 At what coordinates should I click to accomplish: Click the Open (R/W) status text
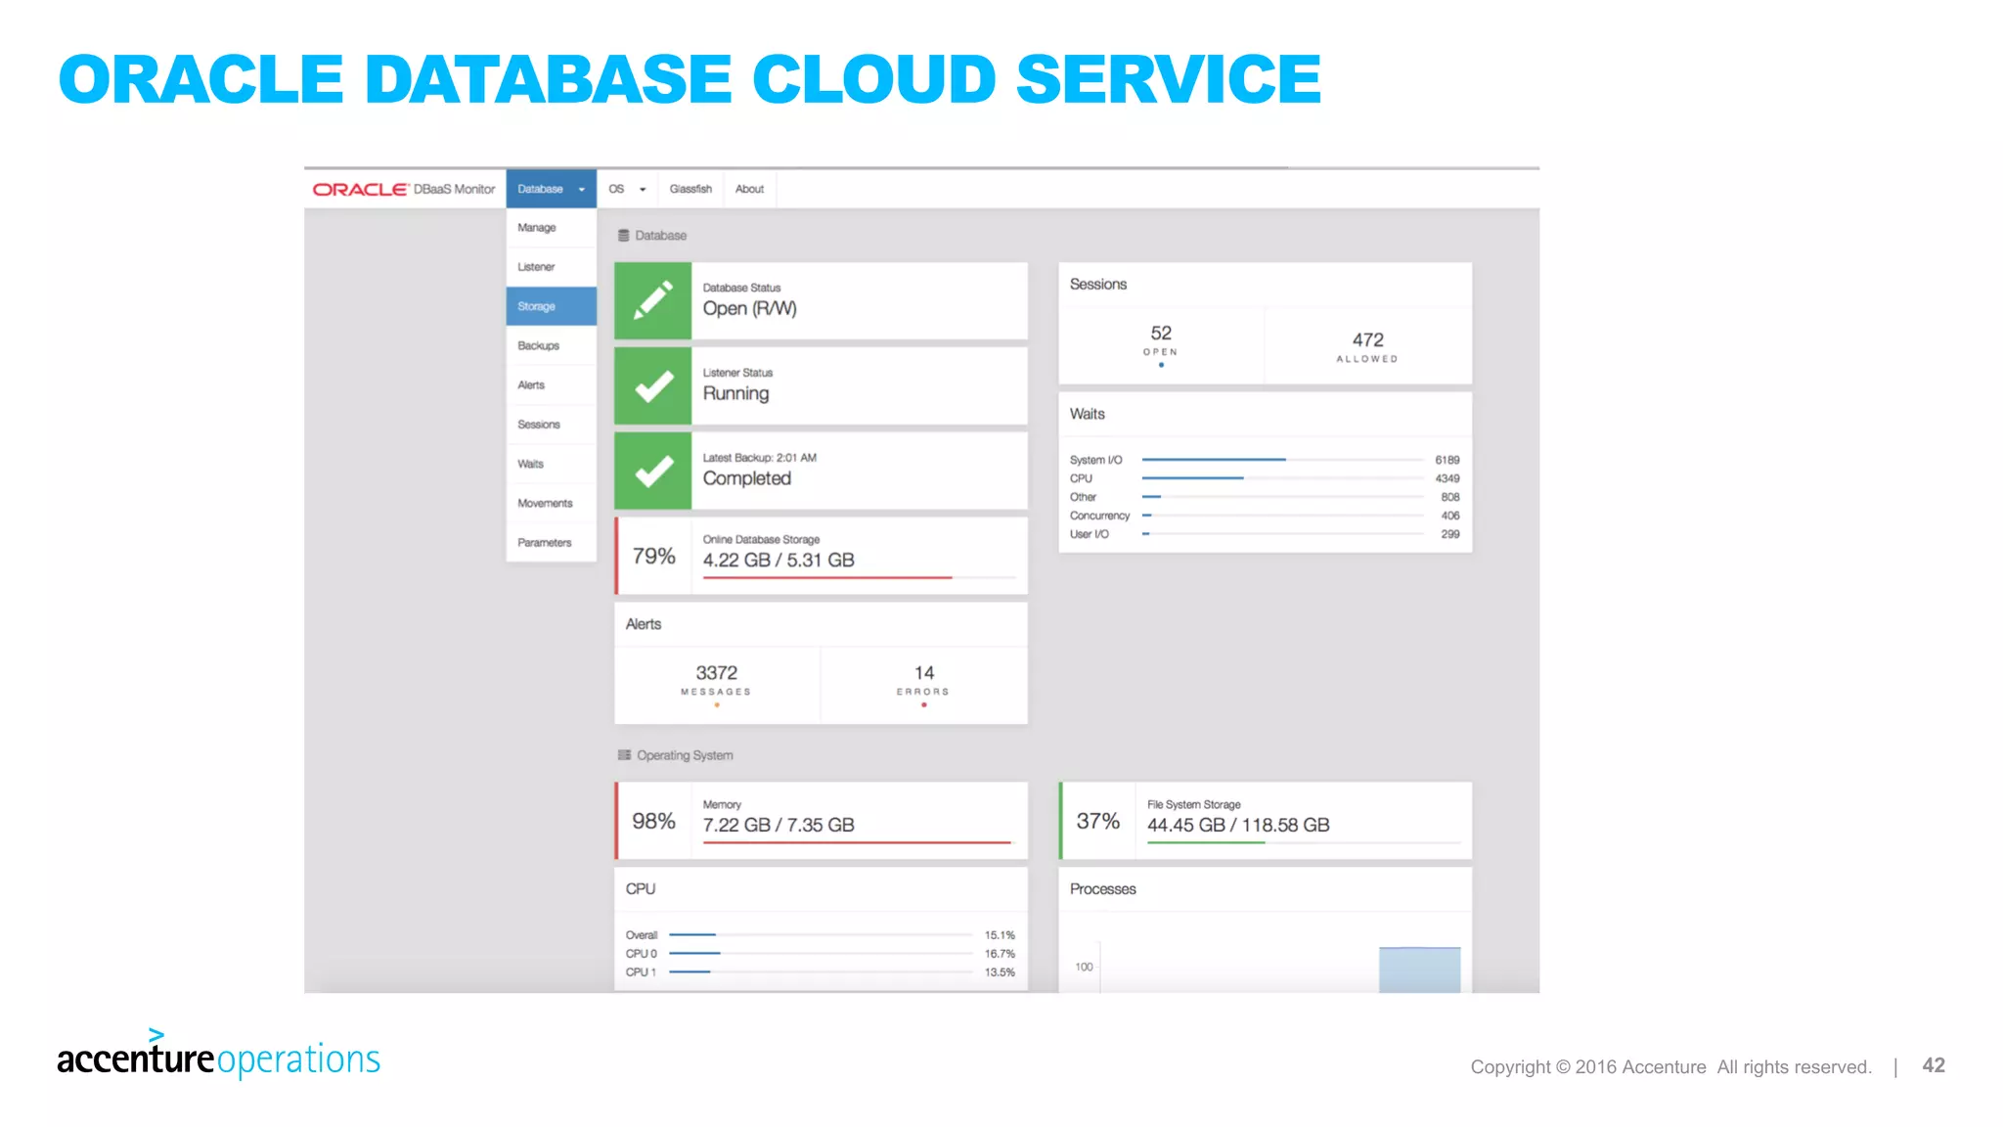pyautogui.click(x=749, y=308)
